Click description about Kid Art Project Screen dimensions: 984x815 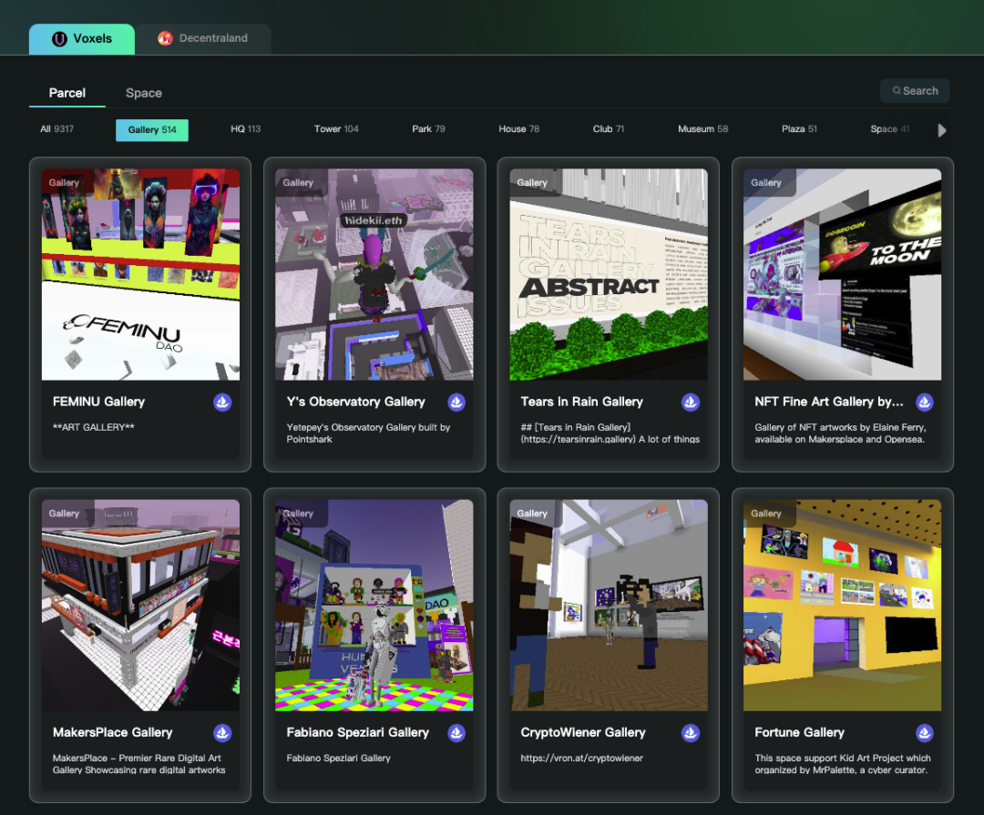pos(843,764)
